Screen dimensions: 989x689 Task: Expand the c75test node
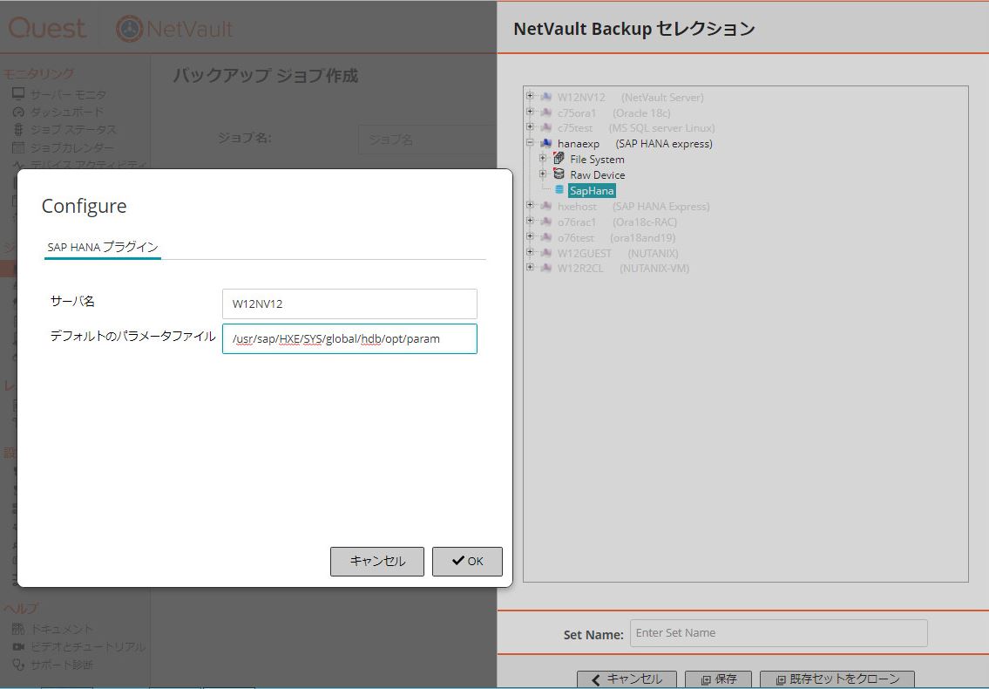tap(530, 127)
